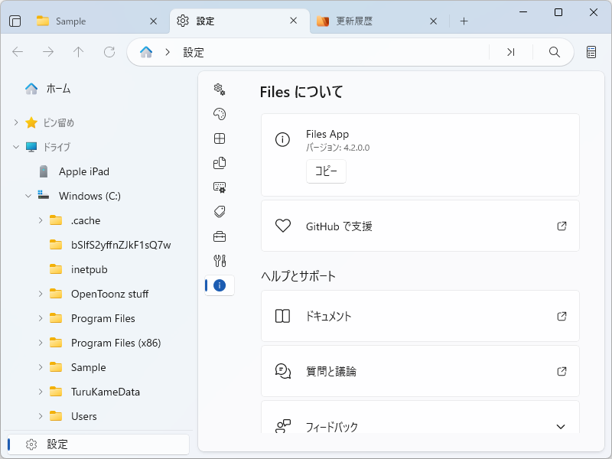The width and height of the screenshot is (612, 459).
Task: Refresh the current view
Action: tap(109, 52)
